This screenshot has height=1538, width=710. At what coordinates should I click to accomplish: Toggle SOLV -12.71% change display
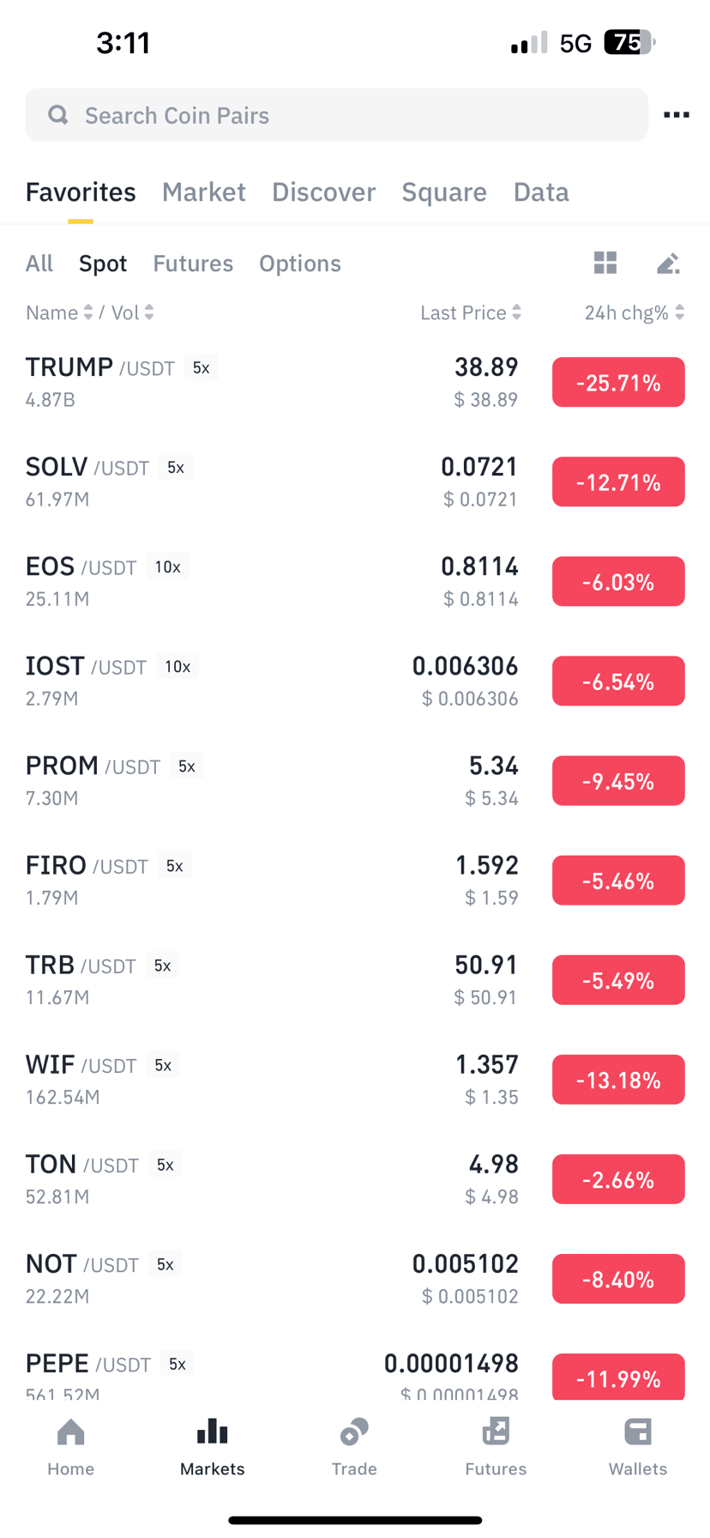click(618, 481)
